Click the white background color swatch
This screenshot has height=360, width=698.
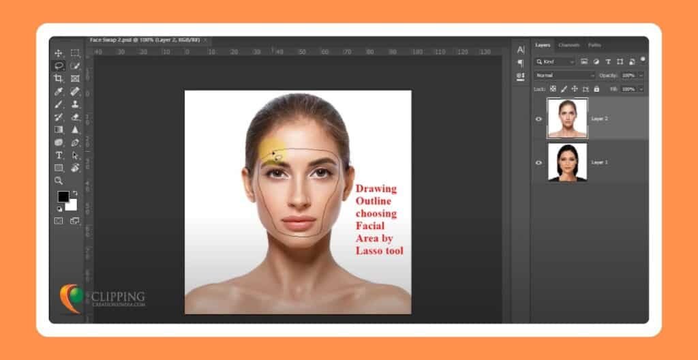(x=72, y=206)
